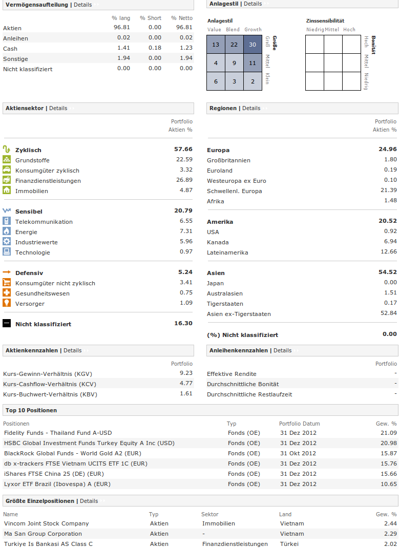Click the Asien region heading
The width and height of the screenshot is (399, 548).
(216, 273)
